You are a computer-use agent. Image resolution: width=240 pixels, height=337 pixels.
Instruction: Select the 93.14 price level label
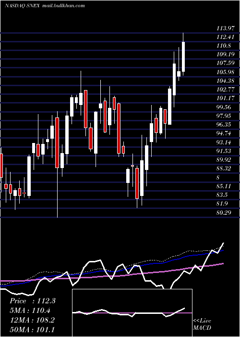click(x=224, y=142)
